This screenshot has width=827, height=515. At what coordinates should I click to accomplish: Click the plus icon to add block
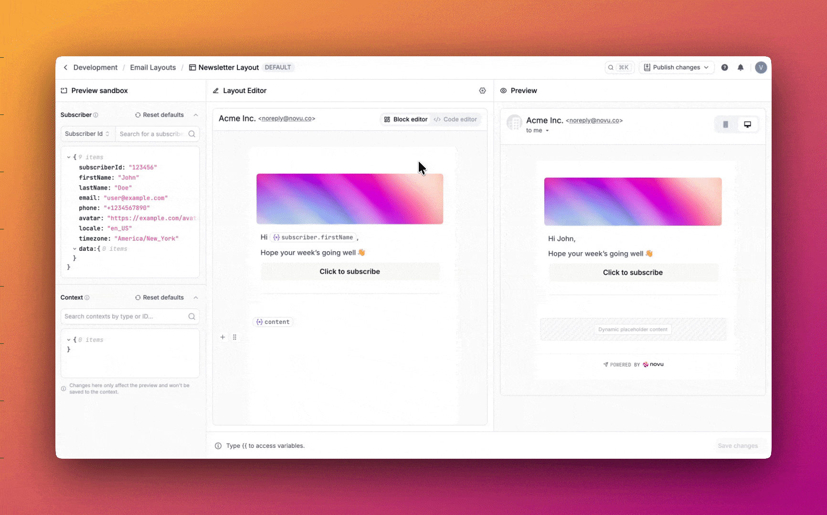point(223,337)
